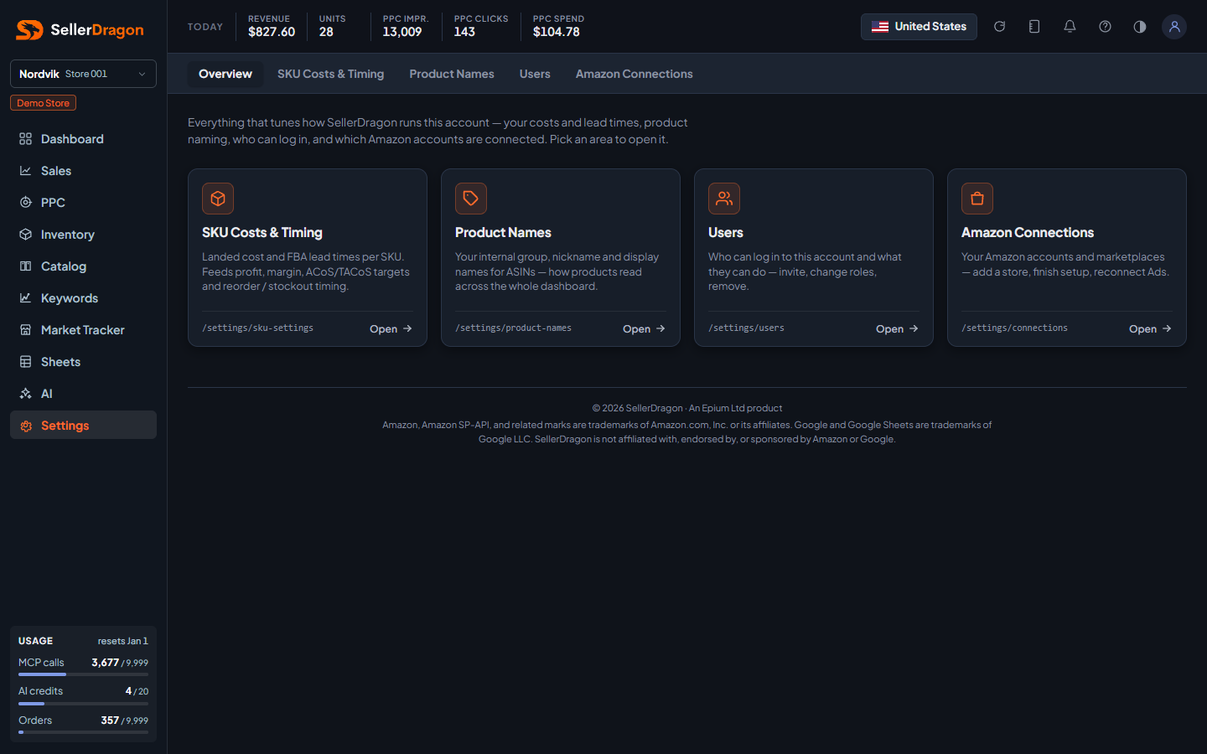1207x754 pixels.
Task: Open the United States marketplace dropdown
Action: coord(919,27)
